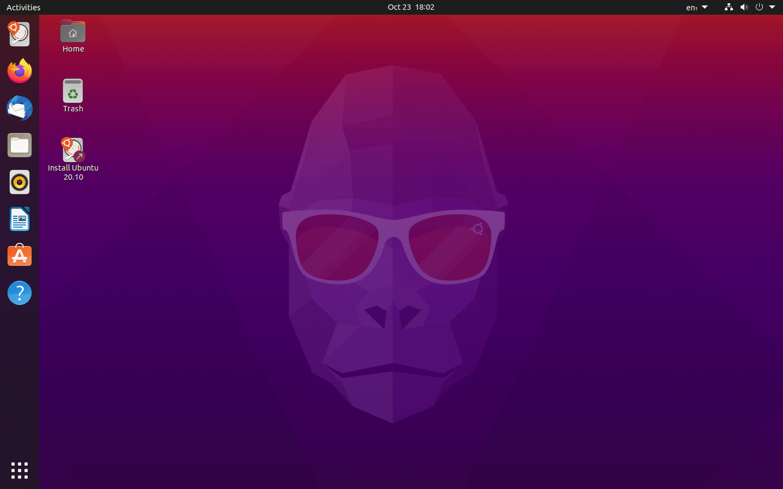Open the Help icon with question mark
Viewport: 783px width, 489px height.
[x=20, y=293]
